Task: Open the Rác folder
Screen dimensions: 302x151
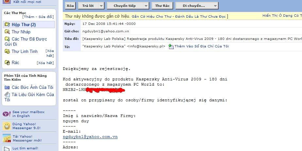Action: click(x=15, y=62)
